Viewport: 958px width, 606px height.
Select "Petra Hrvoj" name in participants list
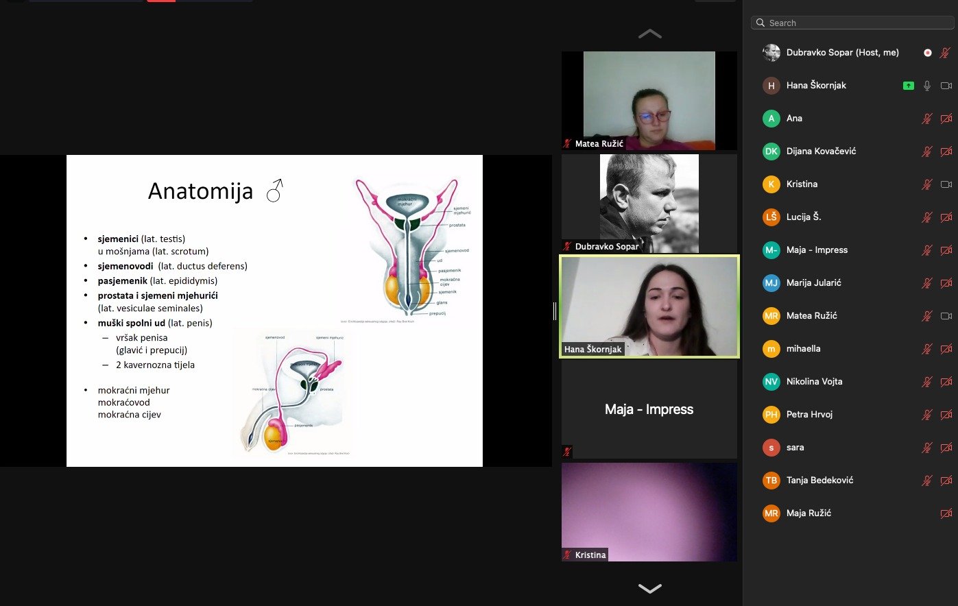pyautogui.click(x=810, y=415)
